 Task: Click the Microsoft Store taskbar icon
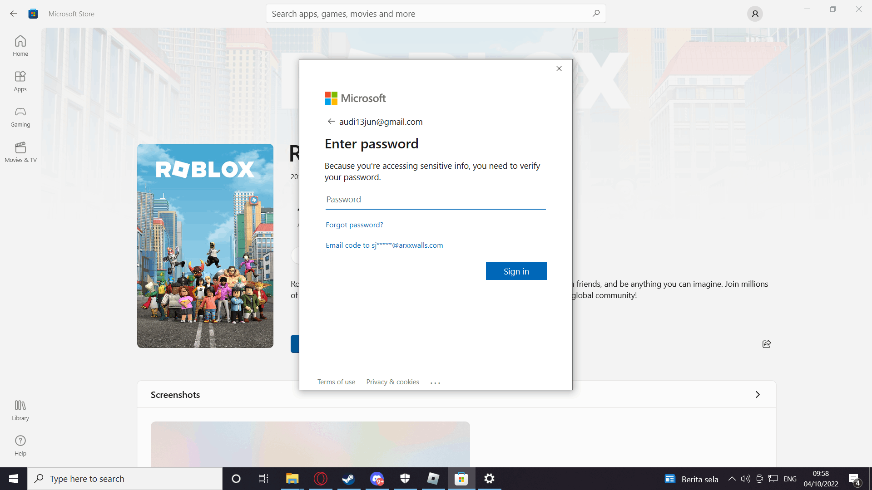tap(461, 479)
